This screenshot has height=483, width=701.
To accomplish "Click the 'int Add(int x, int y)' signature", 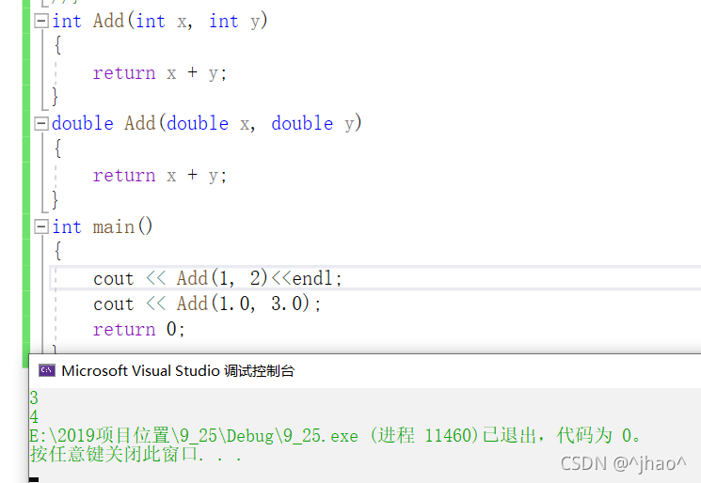I will [x=160, y=21].
